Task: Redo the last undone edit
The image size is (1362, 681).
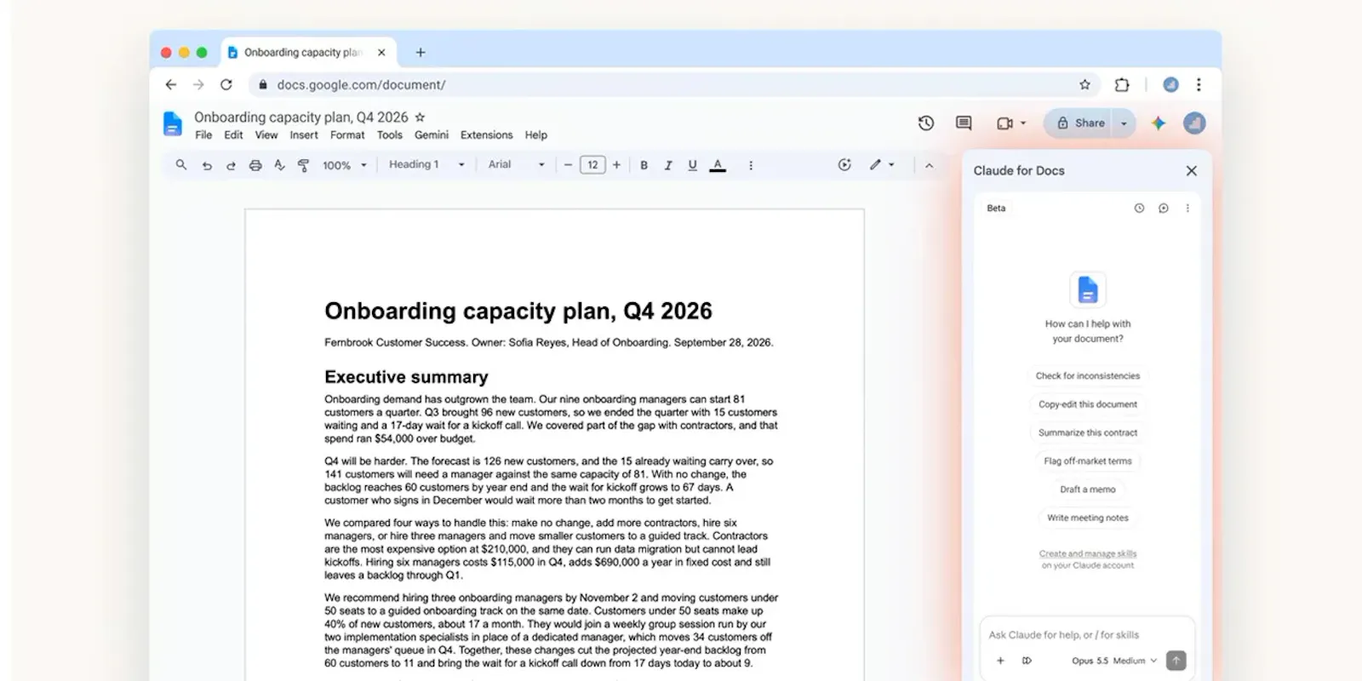Action: click(x=231, y=165)
